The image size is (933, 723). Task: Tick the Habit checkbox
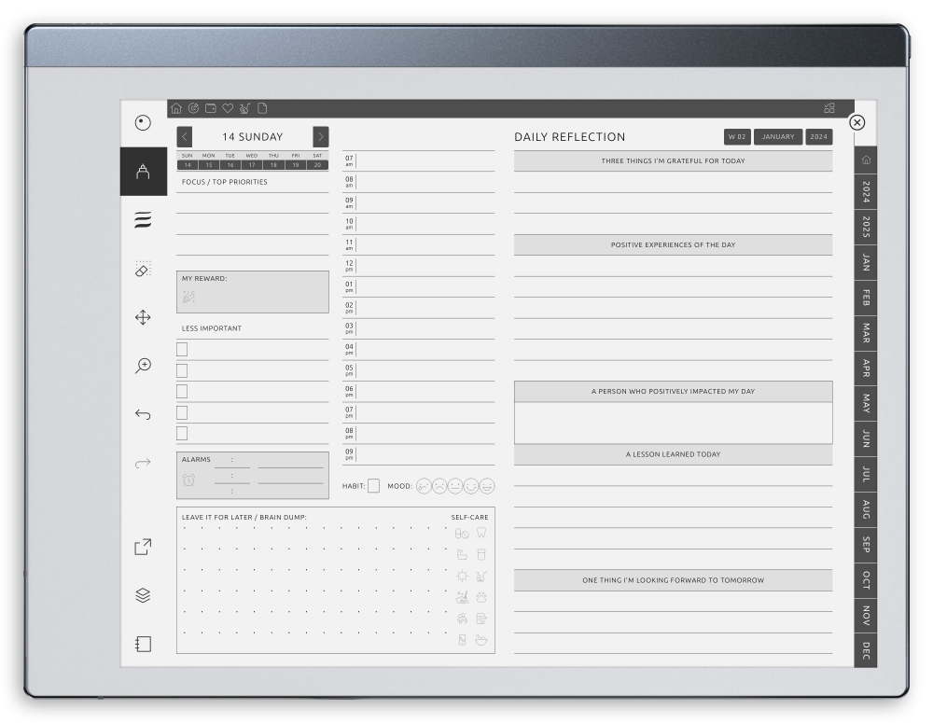coord(374,486)
